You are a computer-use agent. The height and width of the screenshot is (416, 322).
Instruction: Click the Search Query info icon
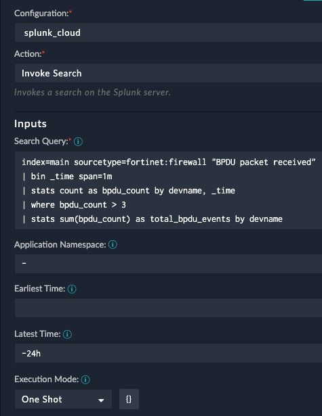[78, 141]
